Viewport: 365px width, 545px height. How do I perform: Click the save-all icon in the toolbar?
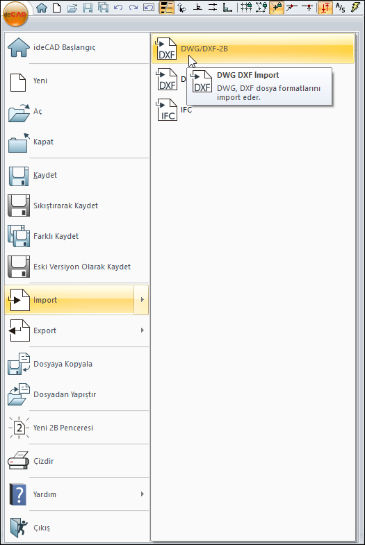[x=103, y=8]
